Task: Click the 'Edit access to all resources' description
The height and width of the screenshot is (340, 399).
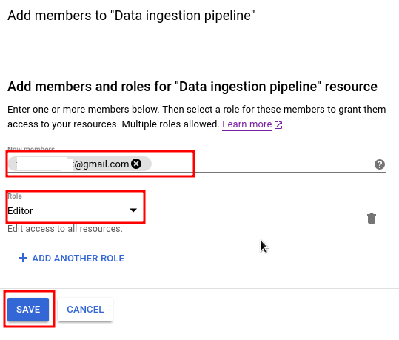Action: tap(65, 229)
